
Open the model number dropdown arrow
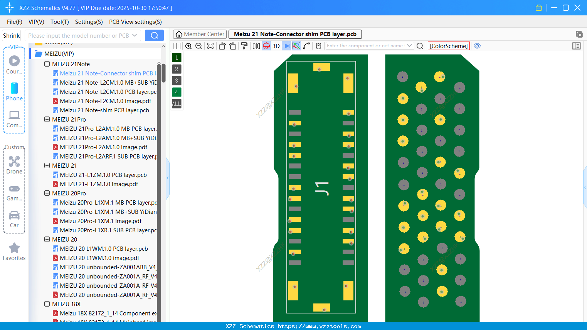coord(135,35)
